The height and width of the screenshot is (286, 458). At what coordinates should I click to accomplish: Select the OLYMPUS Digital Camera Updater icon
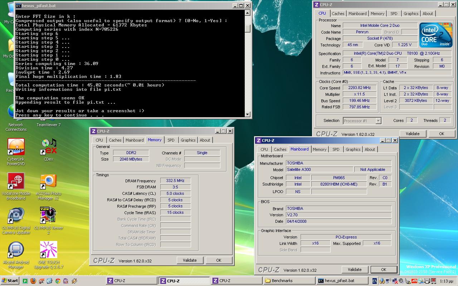tap(16, 221)
